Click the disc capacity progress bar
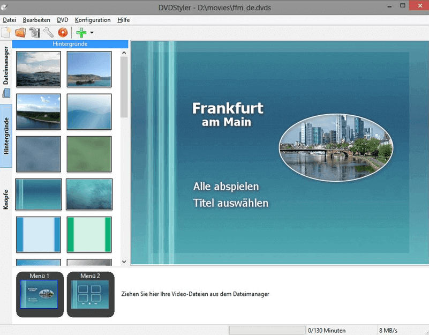 (267, 330)
